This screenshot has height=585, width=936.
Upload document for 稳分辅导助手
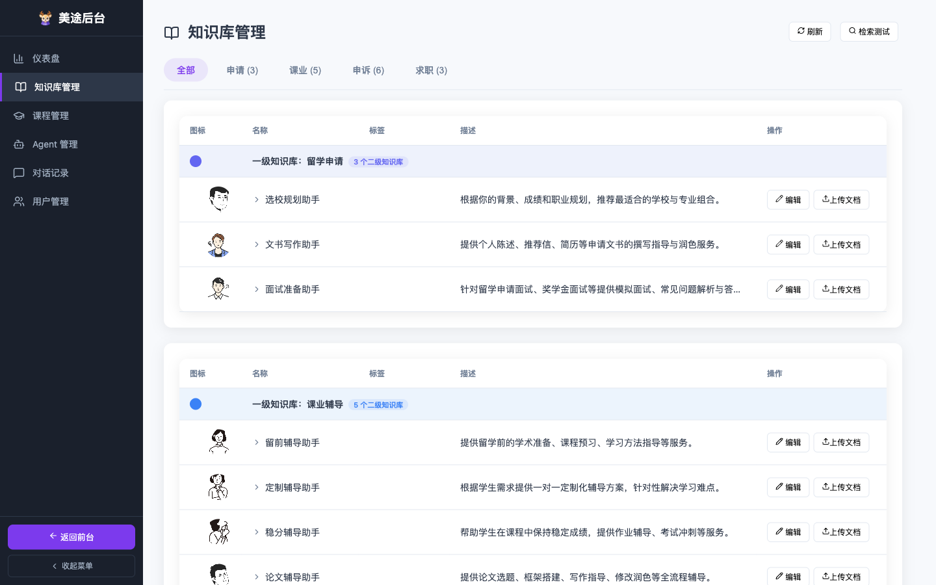coord(841,532)
